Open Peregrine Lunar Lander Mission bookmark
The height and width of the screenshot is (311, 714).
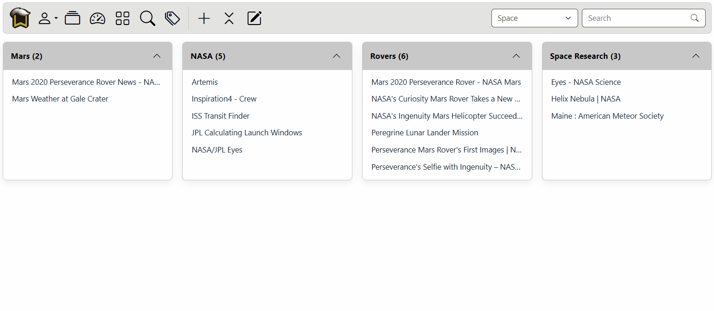[425, 133]
